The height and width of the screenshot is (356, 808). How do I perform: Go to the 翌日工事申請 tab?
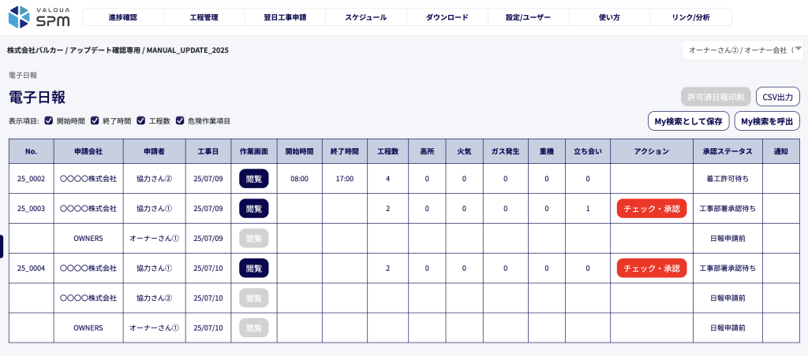click(x=285, y=17)
